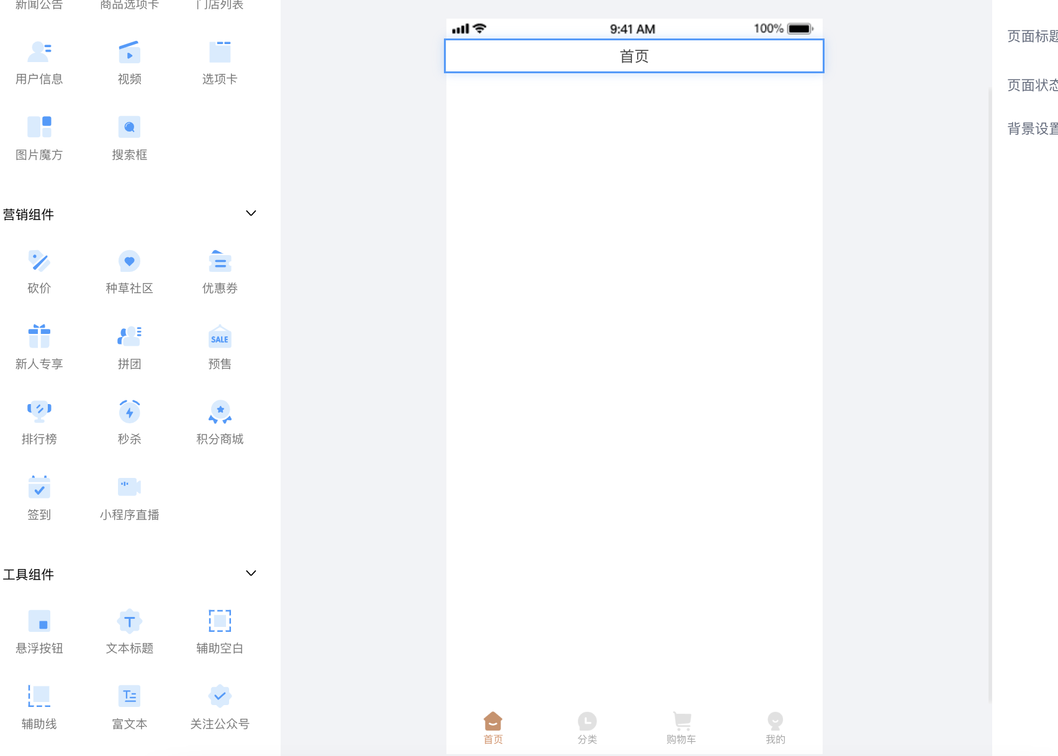Pick the 预售 SALE component icon
This screenshot has width=1058, height=756.
pos(220,336)
